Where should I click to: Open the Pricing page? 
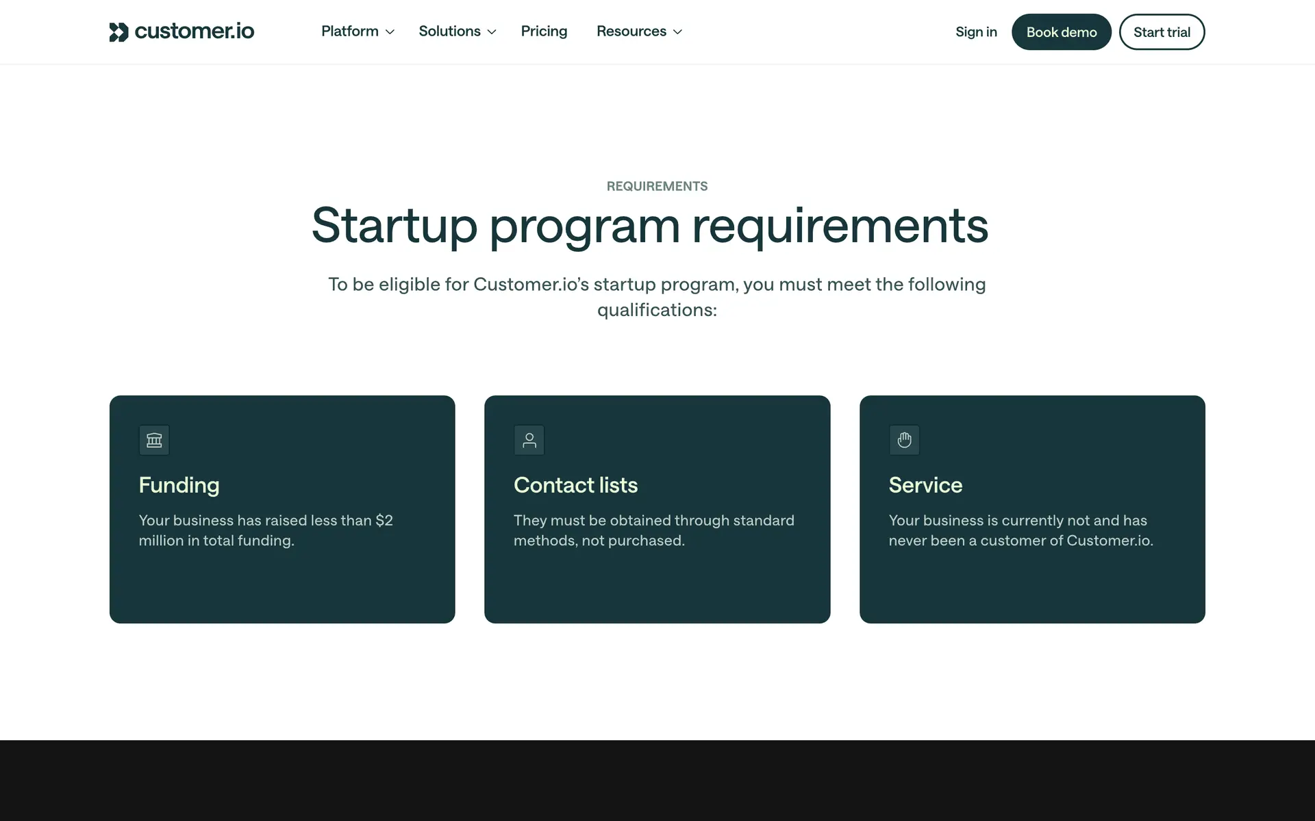pos(544,31)
